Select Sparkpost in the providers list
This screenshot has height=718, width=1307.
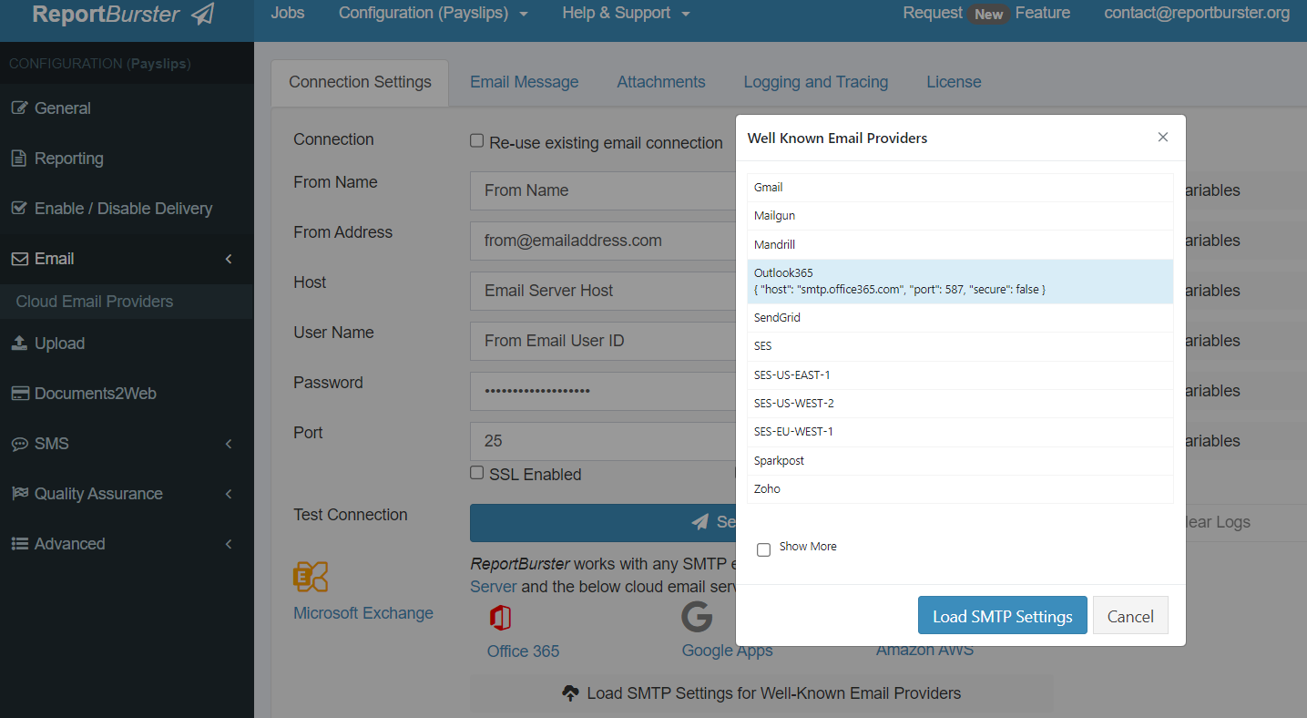click(960, 461)
